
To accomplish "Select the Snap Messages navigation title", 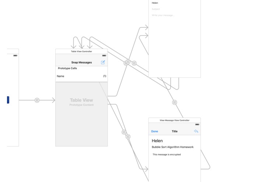I will pyautogui.click(x=81, y=62).
